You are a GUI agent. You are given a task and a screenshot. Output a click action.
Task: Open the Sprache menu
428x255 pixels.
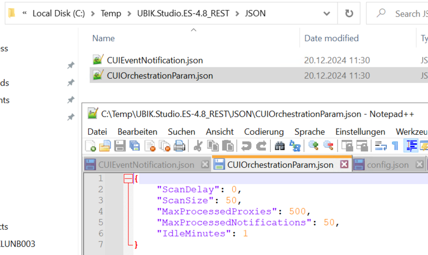click(309, 132)
